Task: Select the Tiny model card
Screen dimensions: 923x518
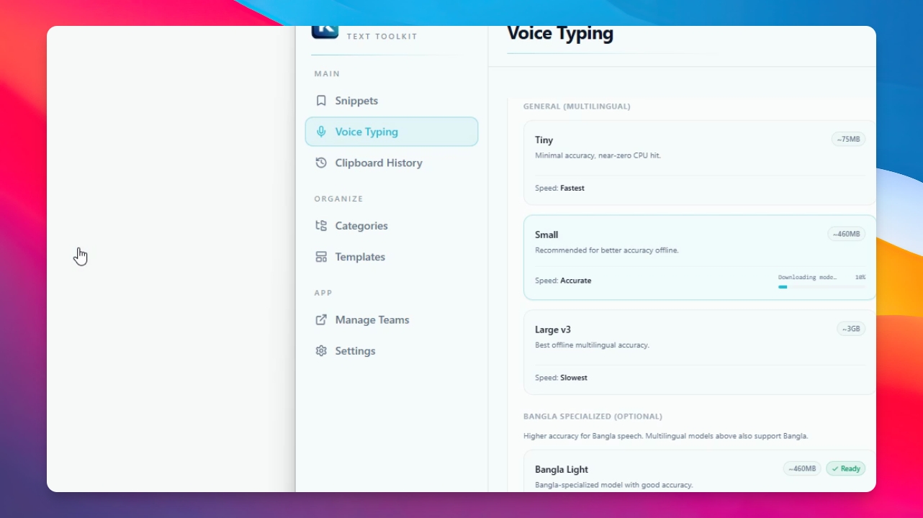Action: click(700, 163)
